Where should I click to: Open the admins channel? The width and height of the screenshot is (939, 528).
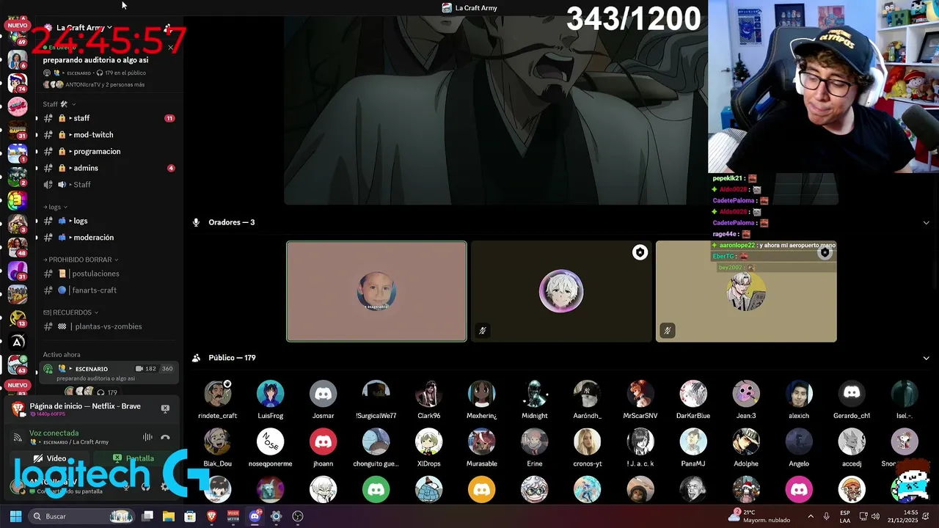(109, 168)
